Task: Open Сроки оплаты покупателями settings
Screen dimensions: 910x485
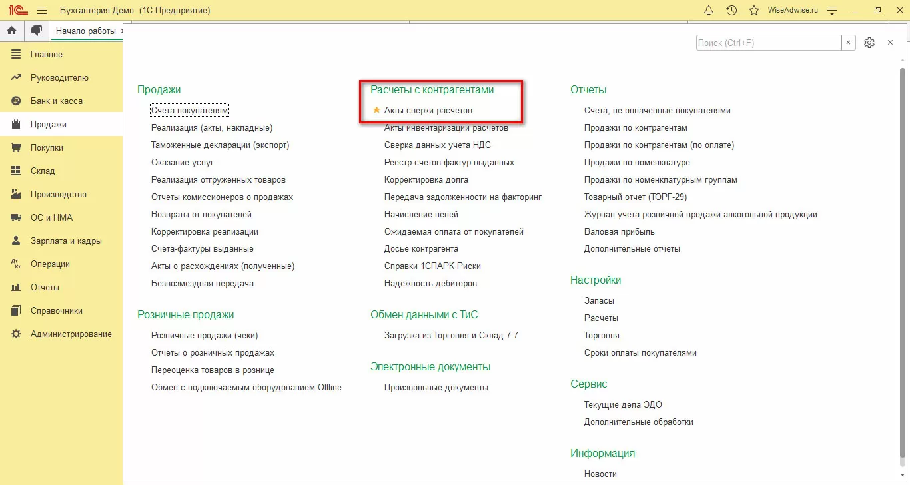Action: 640,352
